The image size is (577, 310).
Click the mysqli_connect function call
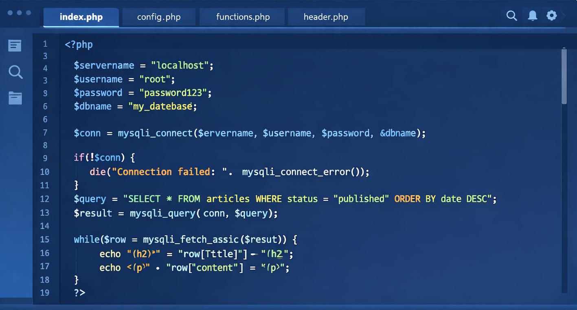155,133
